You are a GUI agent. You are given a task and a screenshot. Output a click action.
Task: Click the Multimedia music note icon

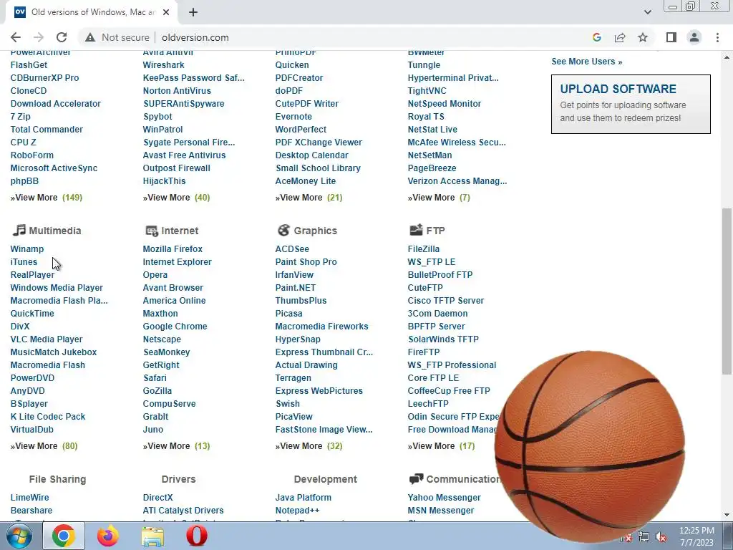click(19, 230)
